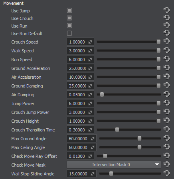This screenshot has width=174, height=179.
Task: Click Crouch Height field arrow icon
Action: tap(90, 121)
